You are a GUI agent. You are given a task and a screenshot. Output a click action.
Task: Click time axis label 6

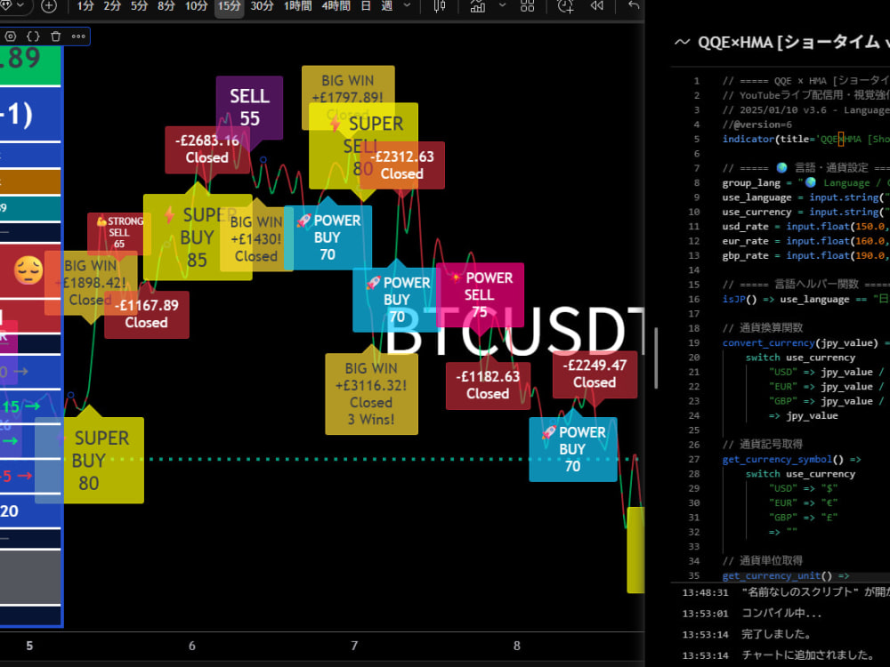192,646
